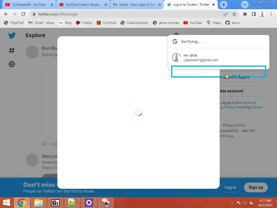Click network tray icon
The width and height of the screenshot is (277, 208).
click(245, 203)
